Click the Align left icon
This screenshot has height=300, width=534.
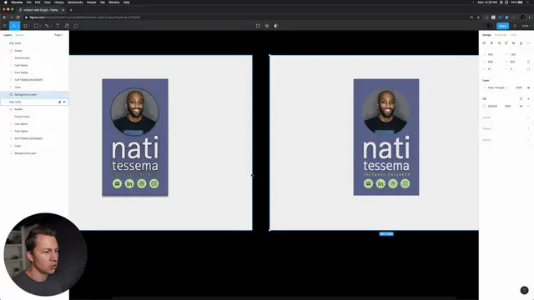click(x=484, y=43)
